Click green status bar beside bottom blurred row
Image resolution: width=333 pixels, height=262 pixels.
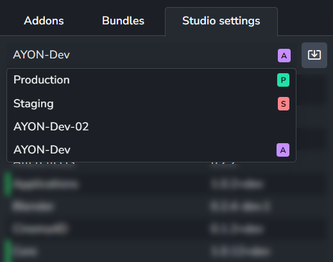(8, 251)
